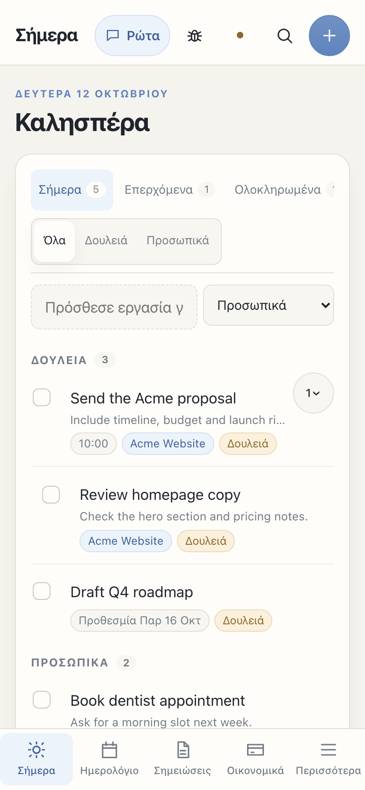Open the bug report icon
This screenshot has height=790, width=365.
195,36
